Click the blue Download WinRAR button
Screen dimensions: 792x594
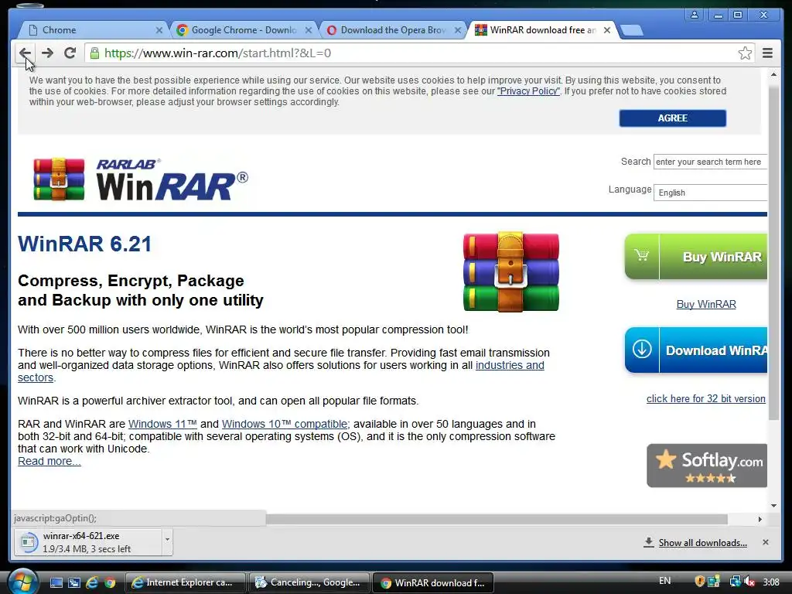[696, 350]
